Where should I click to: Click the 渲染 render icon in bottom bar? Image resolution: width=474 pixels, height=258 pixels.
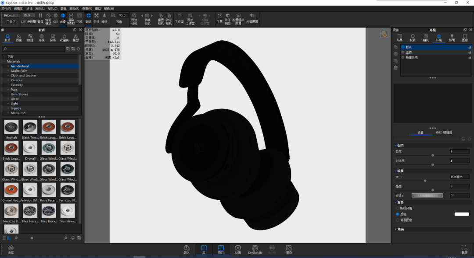point(289,249)
